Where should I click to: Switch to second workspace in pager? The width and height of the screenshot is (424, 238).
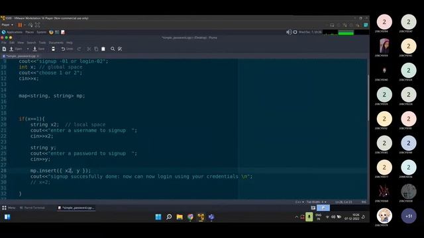point(323,208)
